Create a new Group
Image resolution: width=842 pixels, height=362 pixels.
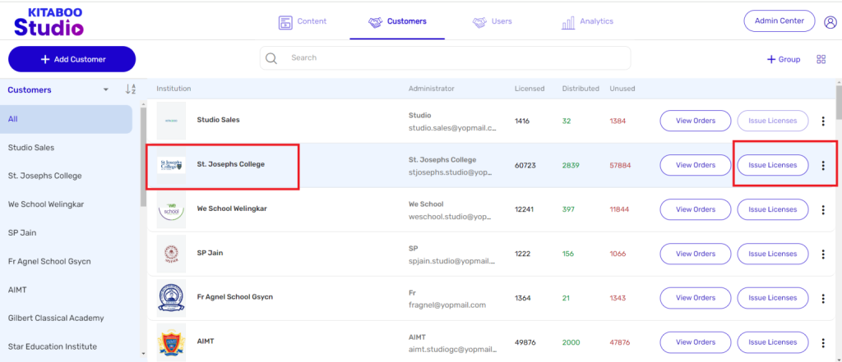point(784,59)
